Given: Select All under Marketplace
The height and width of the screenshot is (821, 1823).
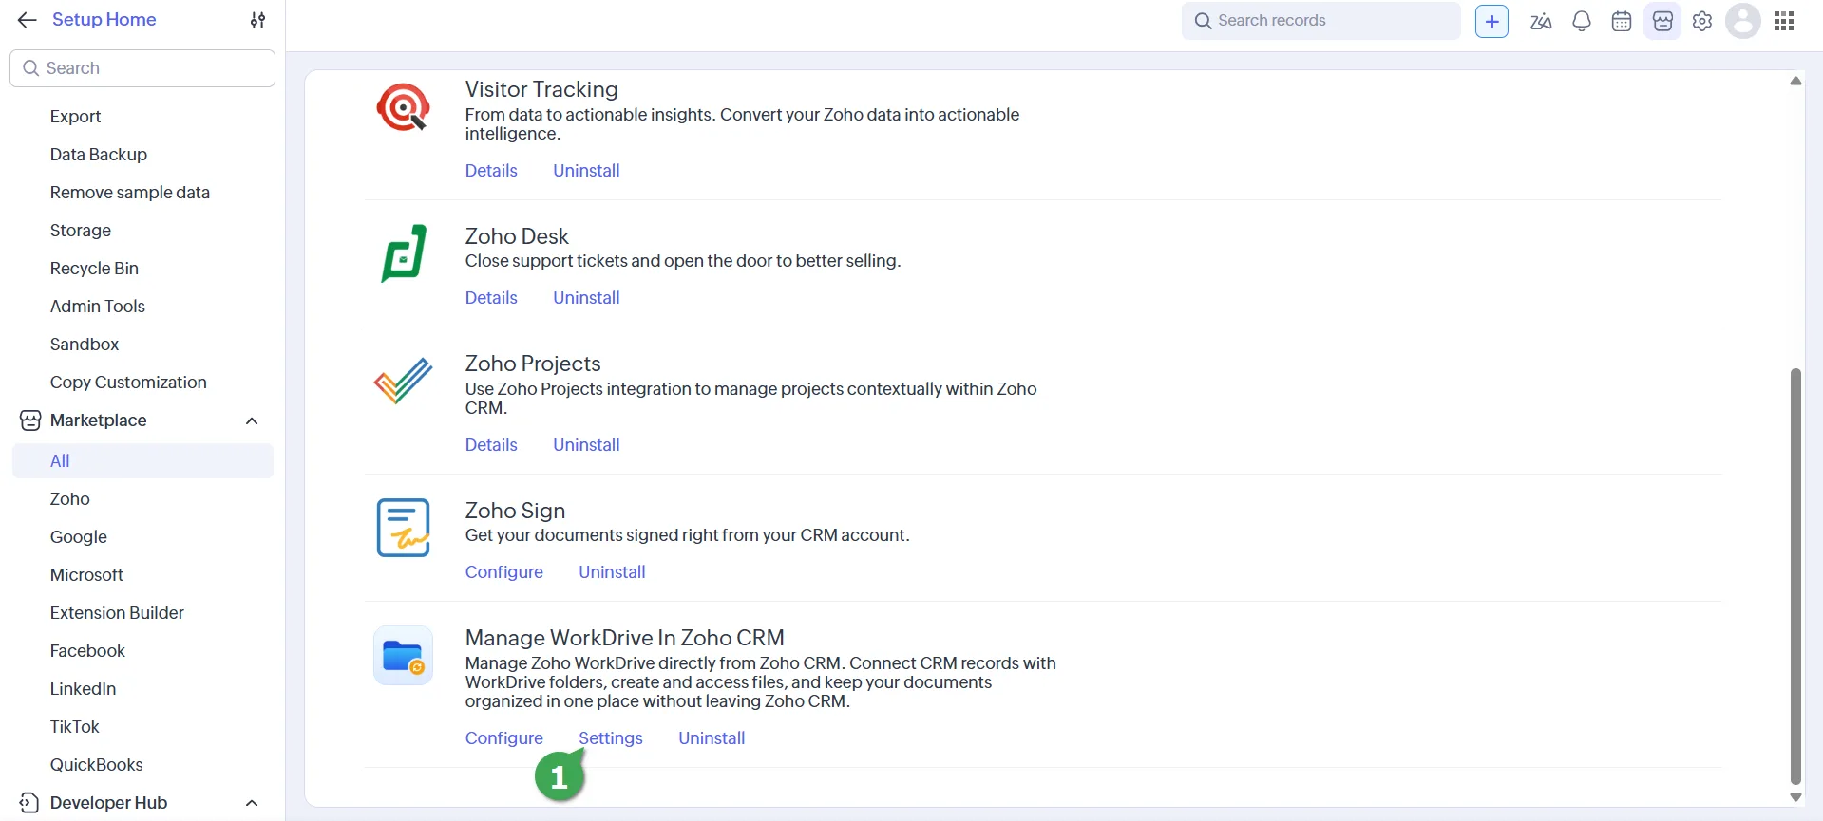Looking at the screenshot, I should click(x=142, y=461).
